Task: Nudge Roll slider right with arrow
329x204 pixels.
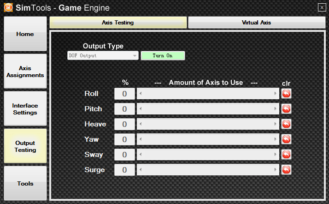Action: click(275, 94)
